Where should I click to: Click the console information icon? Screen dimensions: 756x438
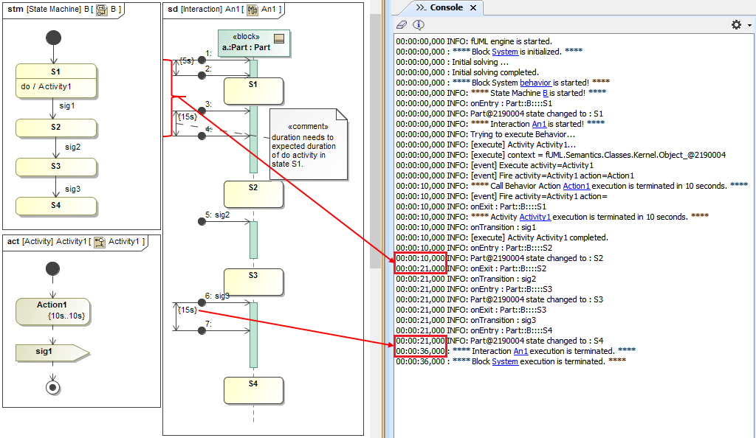pyautogui.click(x=418, y=24)
